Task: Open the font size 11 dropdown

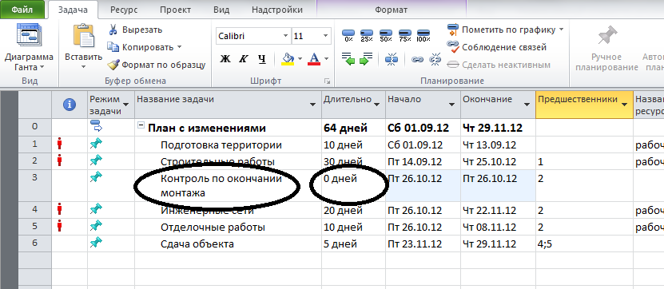Action: [x=325, y=36]
